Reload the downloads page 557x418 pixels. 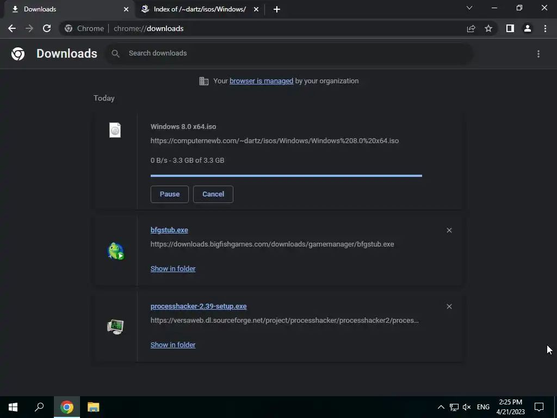pos(47,28)
